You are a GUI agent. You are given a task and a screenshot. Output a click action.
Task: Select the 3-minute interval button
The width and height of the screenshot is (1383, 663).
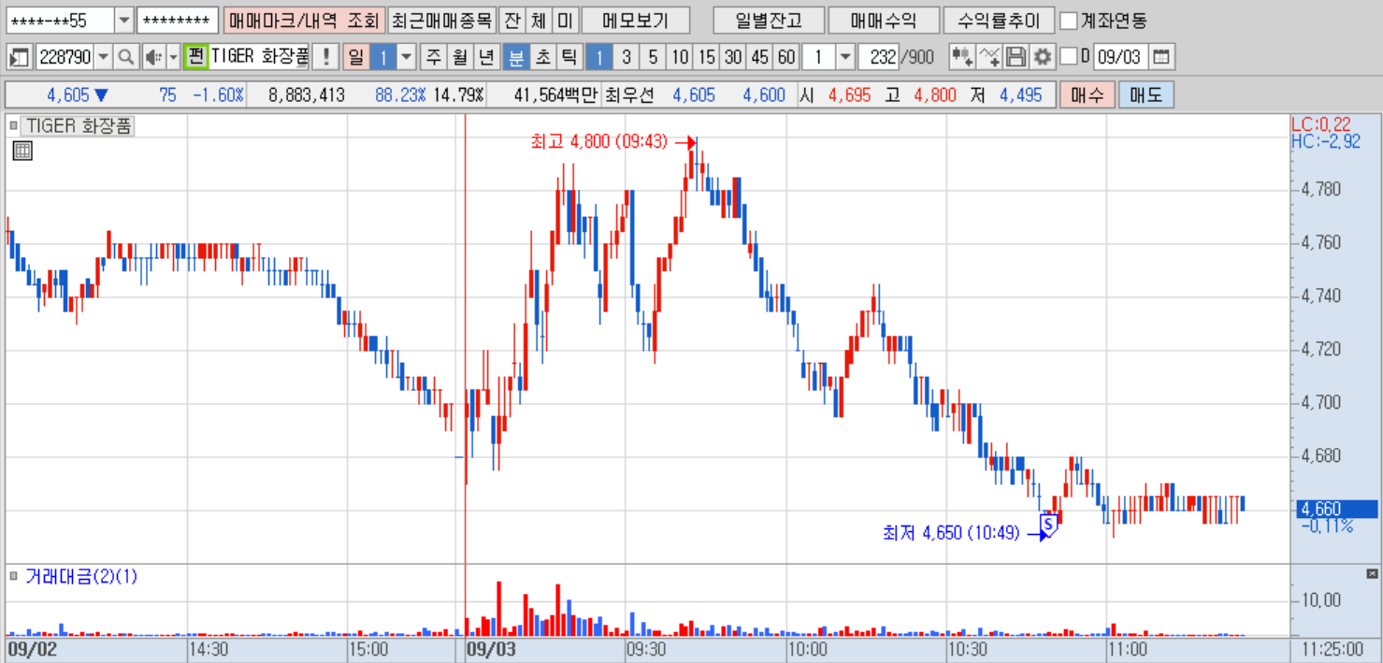(627, 57)
